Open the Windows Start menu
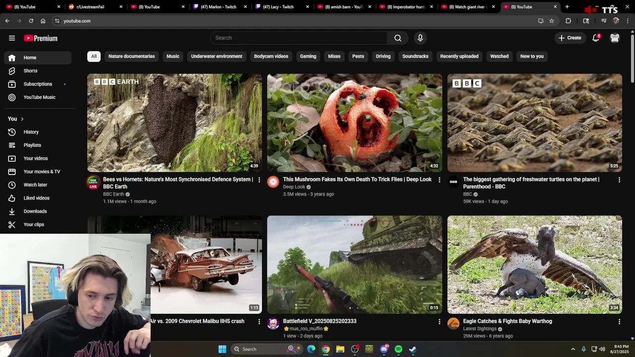 click(x=222, y=349)
